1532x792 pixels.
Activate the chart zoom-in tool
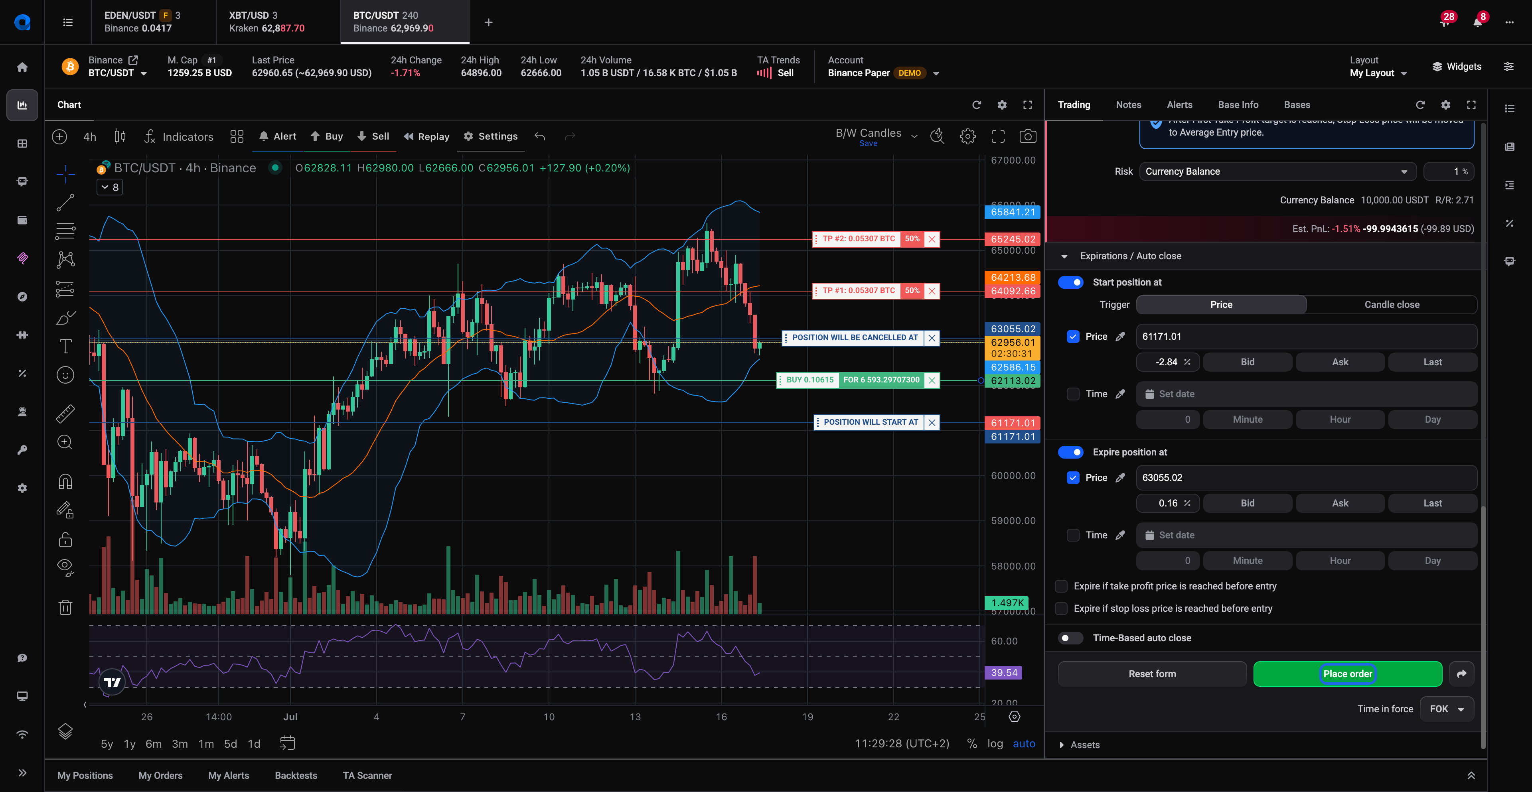coord(65,442)
